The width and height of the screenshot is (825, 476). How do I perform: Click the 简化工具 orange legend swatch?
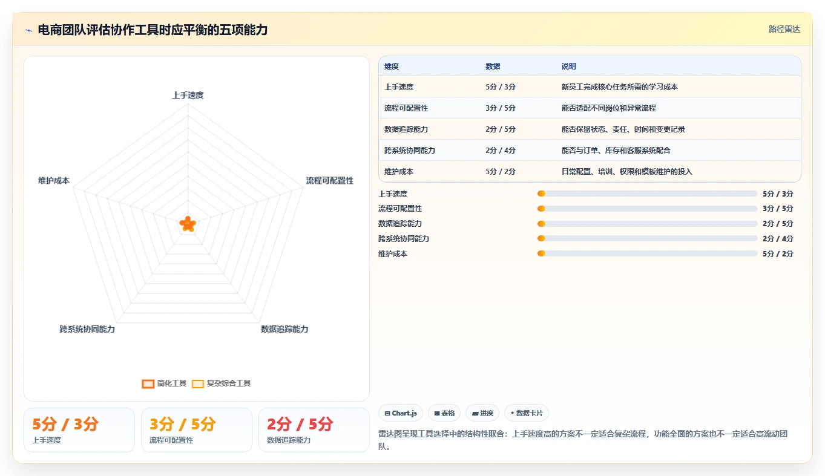point(148,383)
